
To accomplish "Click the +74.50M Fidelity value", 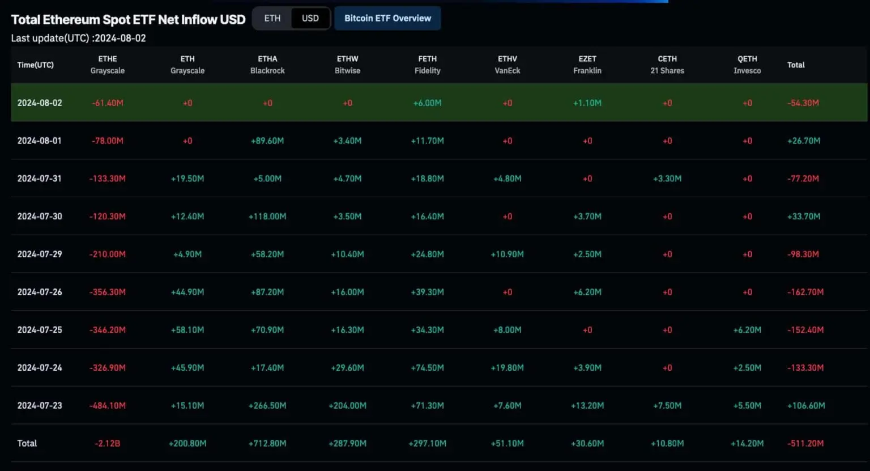I will pyautogui.click(x=428, y=368).
